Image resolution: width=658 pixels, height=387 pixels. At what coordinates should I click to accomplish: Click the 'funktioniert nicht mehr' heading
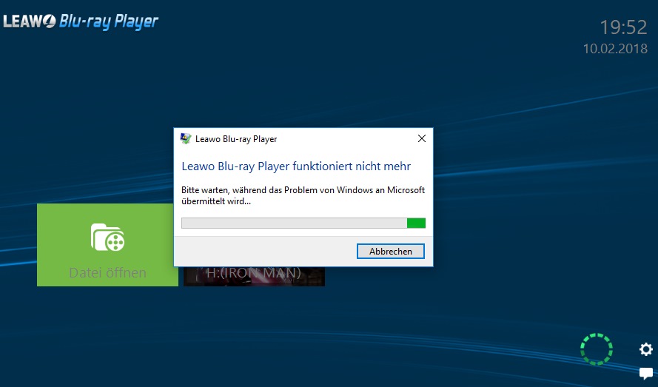coord(296,166)
